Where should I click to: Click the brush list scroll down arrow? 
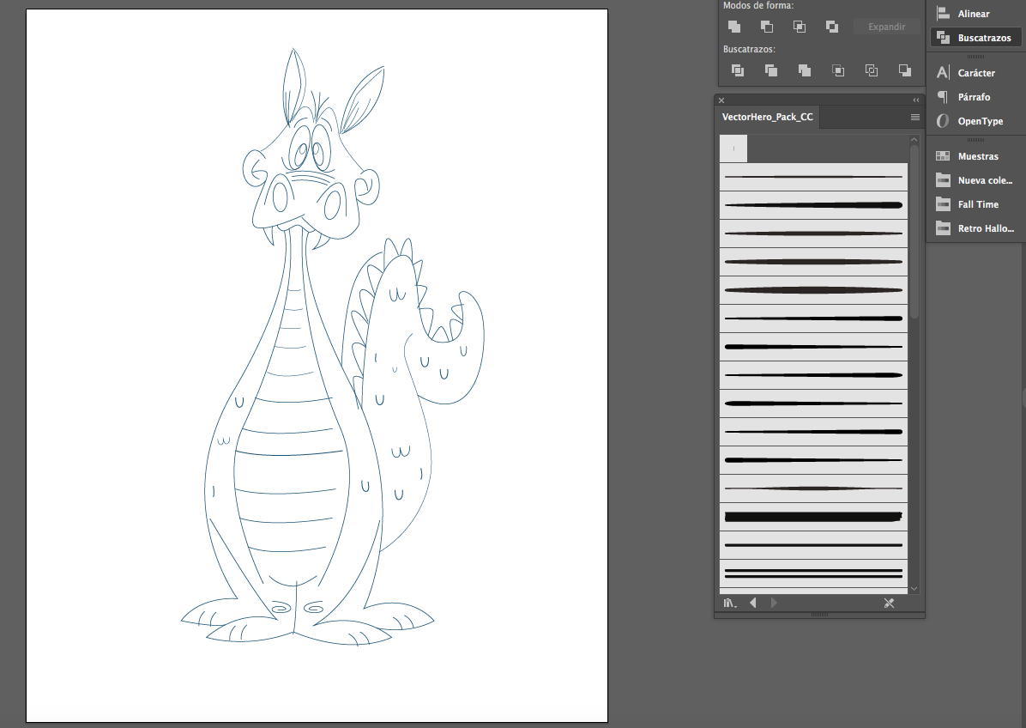coord(914,589)
